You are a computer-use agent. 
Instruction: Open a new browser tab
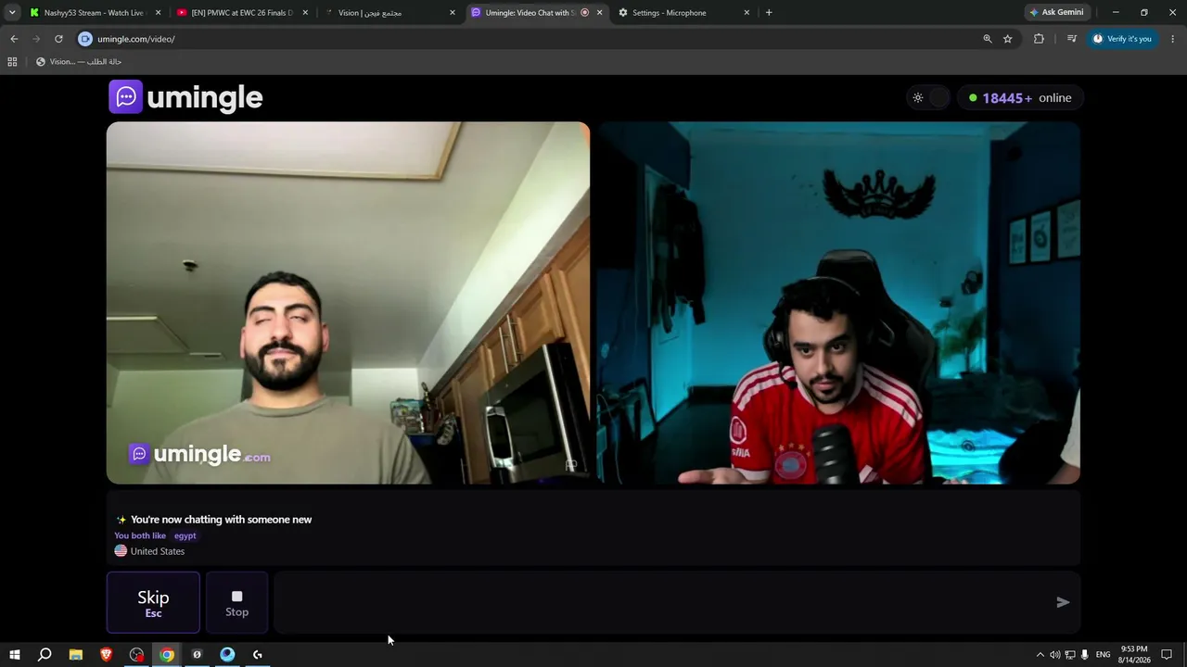[x=769, y=13]
